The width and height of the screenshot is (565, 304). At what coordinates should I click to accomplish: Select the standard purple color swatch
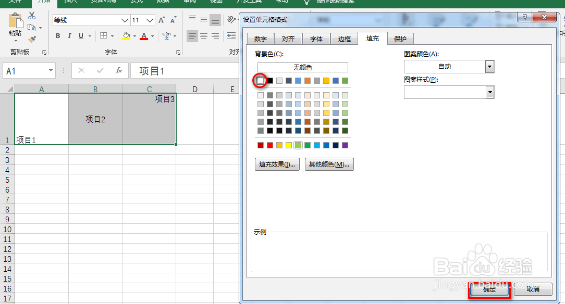345,145
